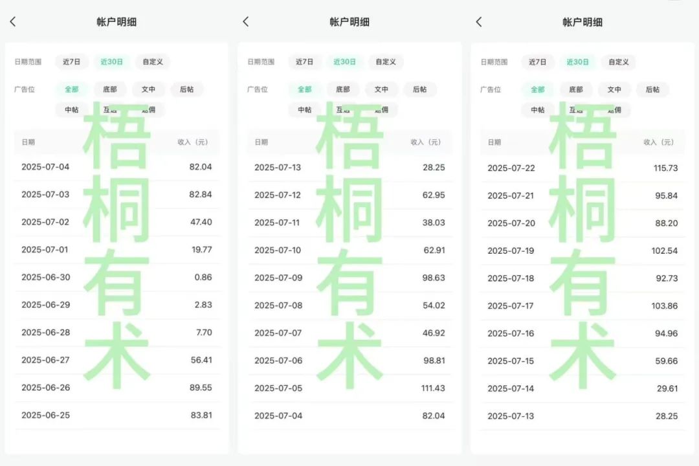Go back using the middle panel's arrow

pyautogui.click(x=246, y=22)
